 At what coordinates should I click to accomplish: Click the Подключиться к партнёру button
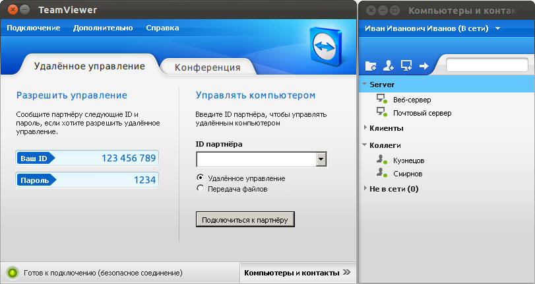[245, 219]
